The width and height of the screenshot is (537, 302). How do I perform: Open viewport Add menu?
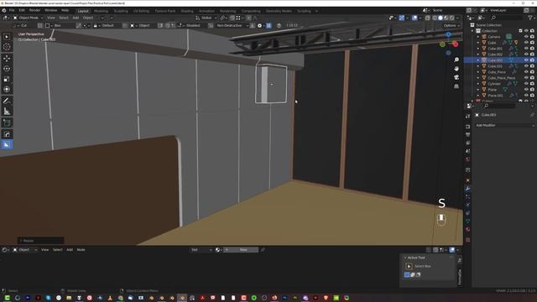tap(76, 18)
